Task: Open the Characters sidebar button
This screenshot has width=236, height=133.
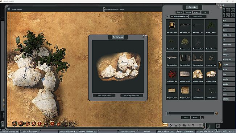Action: (x=228, y=45)
